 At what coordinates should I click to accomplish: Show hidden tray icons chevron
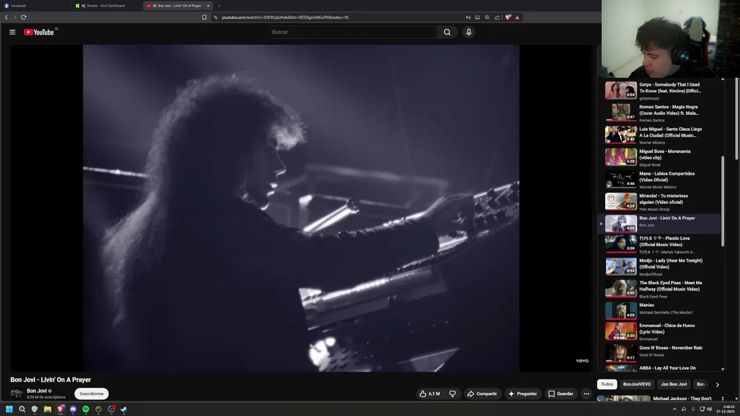(674, 409)
